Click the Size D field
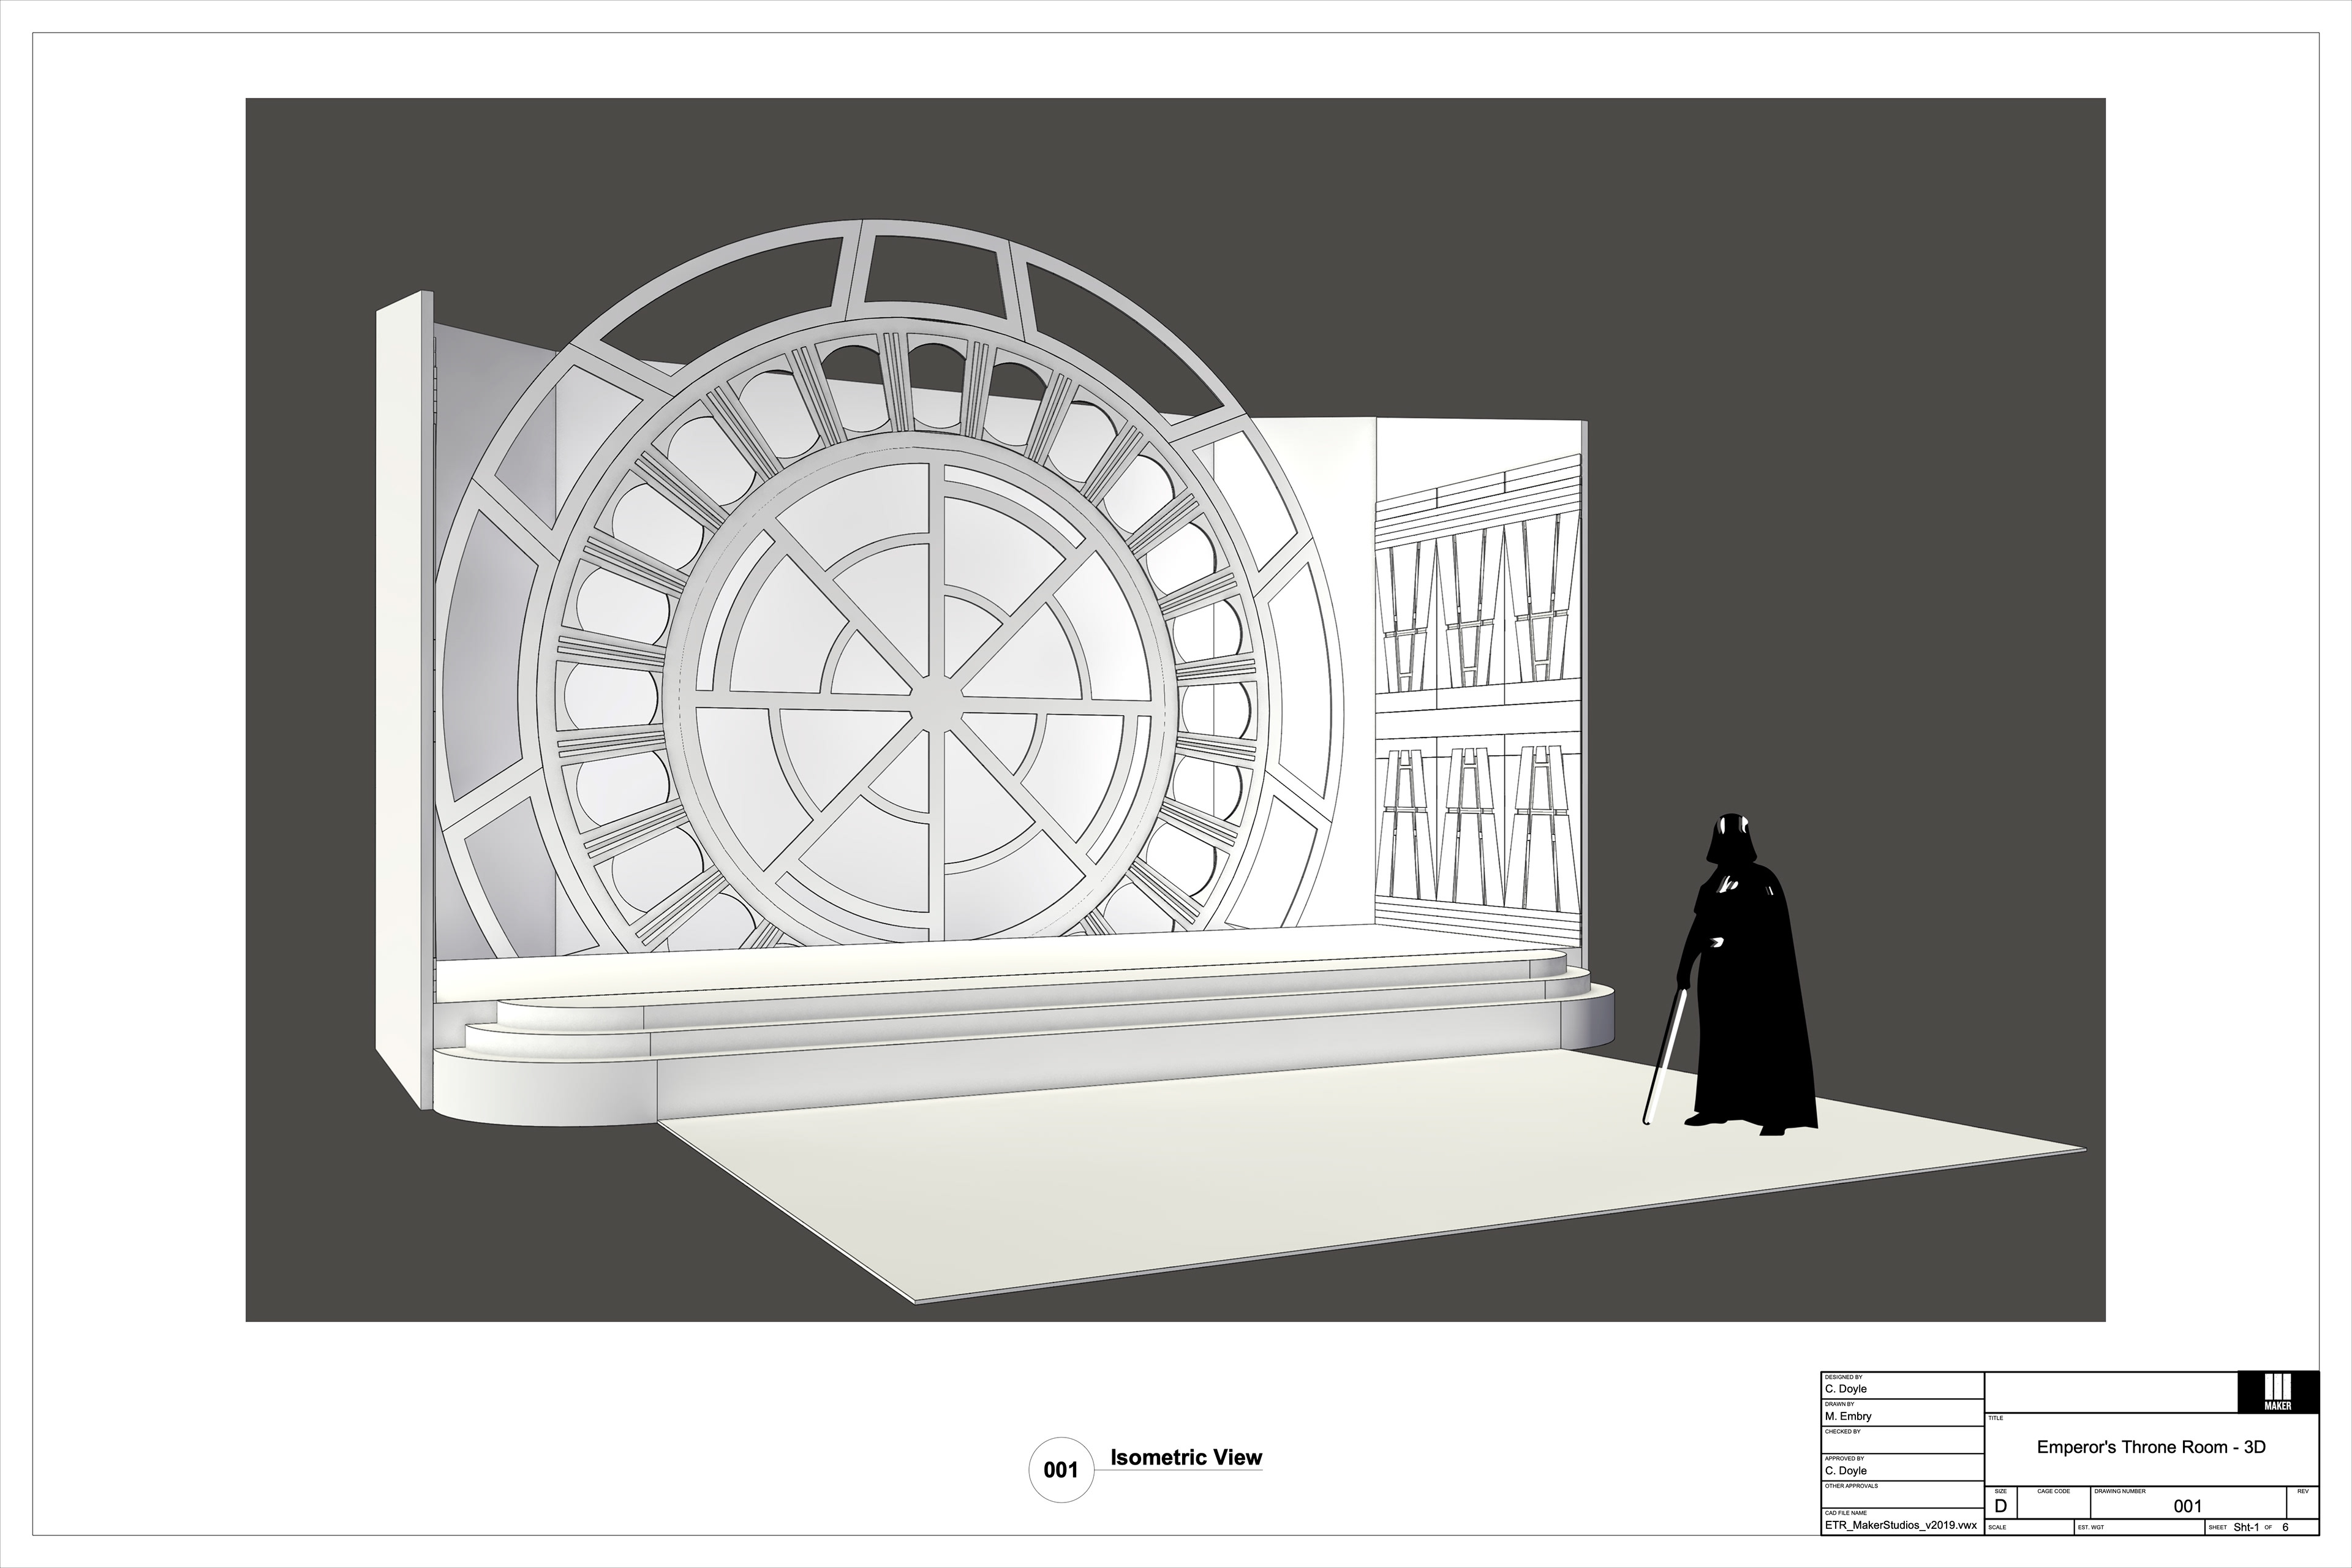The height and width of the screenshot is (1568, 2352). click(x=2000, y=1506)
